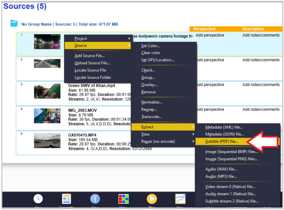The image size is (284, 210).
Task: Extract Video stream 0 (Native) file...
Action: coord(238,187)
